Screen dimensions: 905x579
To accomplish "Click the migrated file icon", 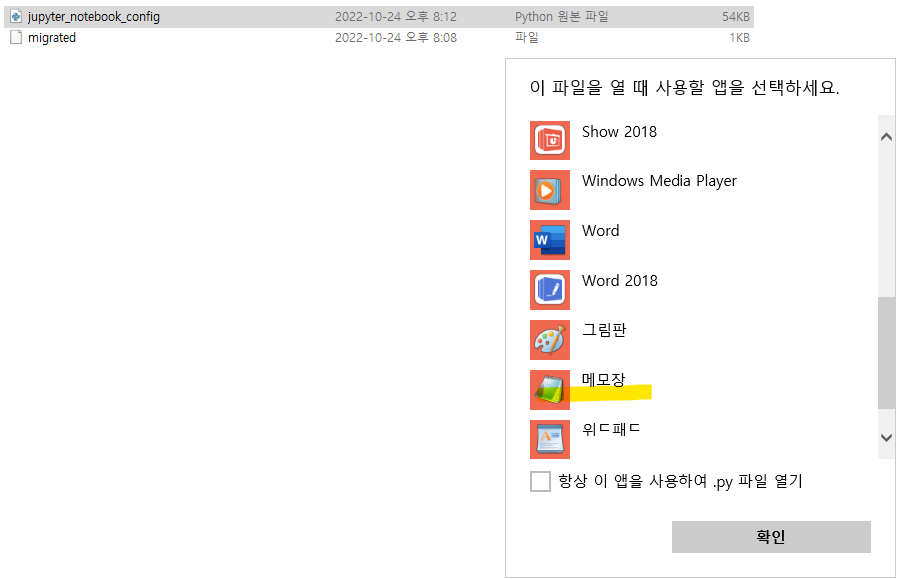I will pyautogui.click(x=16, y=38).
